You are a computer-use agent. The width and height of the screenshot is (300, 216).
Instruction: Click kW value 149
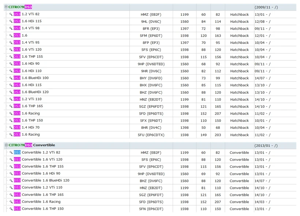[203, 135]
